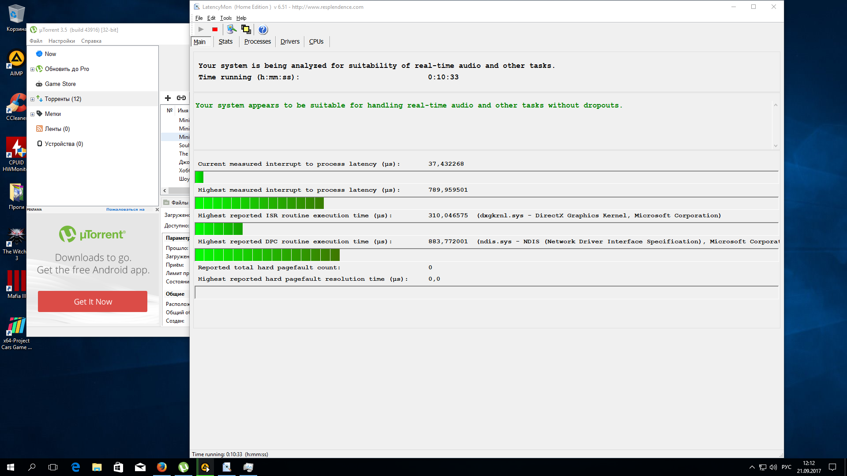Click the Get It Now button
Viewport: 847px width, 476px height.
pos(93,301)
